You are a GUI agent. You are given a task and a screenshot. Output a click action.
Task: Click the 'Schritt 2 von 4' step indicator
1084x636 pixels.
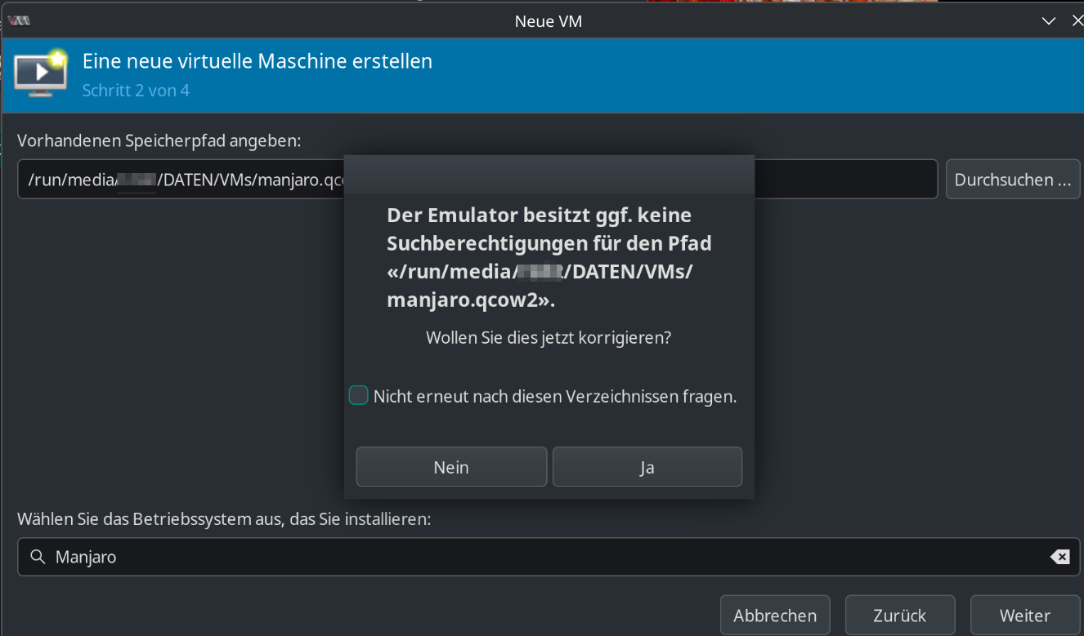[136, 90]
